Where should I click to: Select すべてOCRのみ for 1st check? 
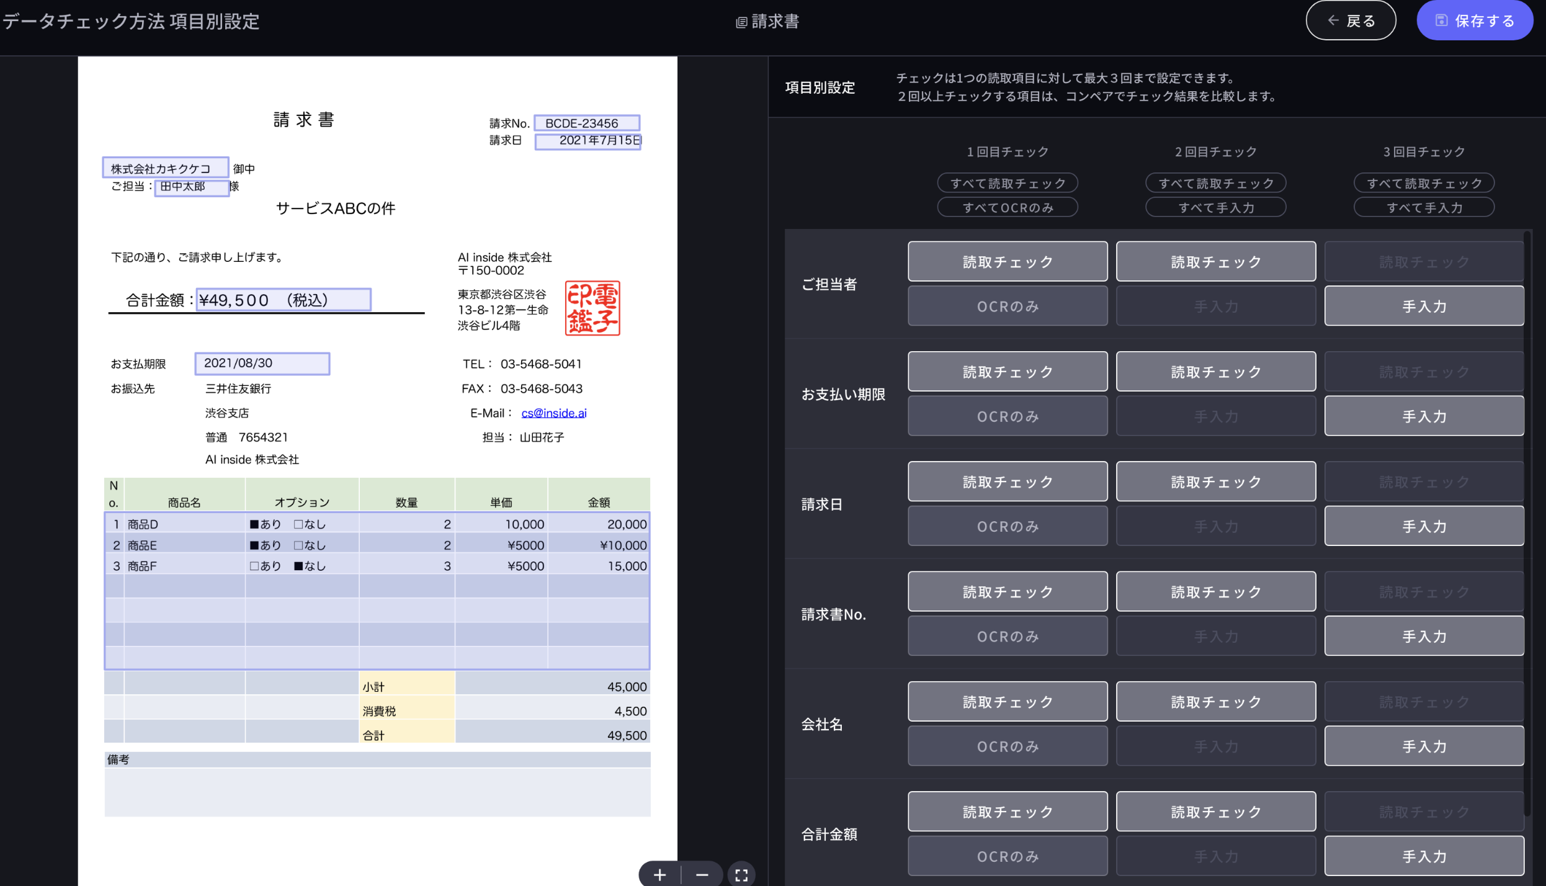(x=1008, y=207)
